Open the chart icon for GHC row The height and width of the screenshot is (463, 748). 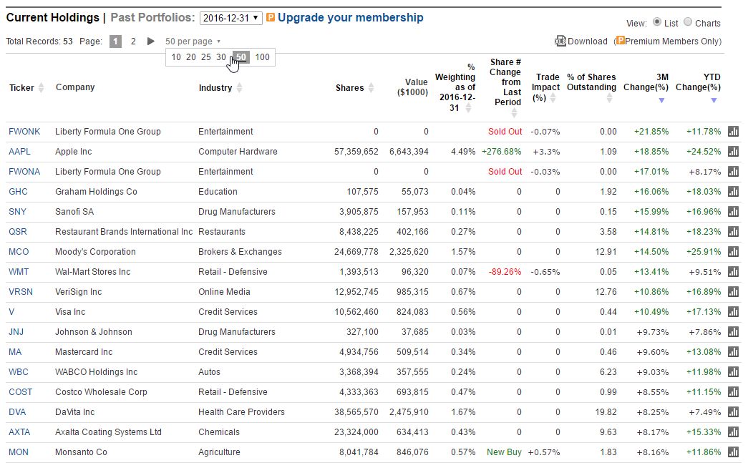point(733,192)
